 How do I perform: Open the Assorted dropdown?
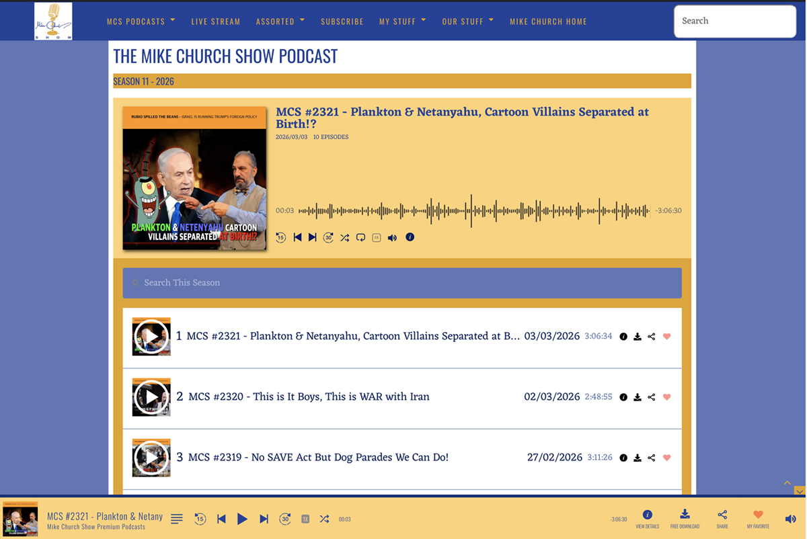(x=280, y=21)
